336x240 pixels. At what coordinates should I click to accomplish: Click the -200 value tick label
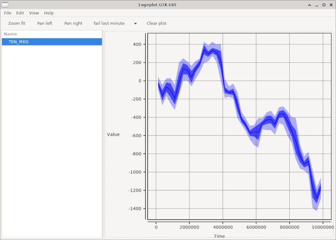tap(136, 99)
